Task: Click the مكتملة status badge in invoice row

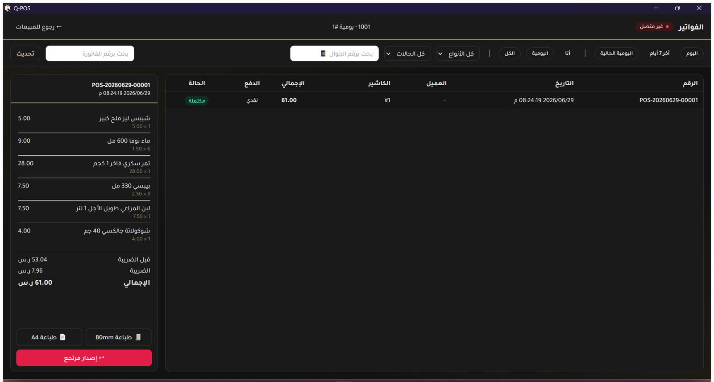Action: click(197, 100)
